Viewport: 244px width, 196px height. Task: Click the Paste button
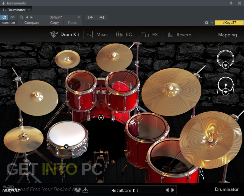73,23
